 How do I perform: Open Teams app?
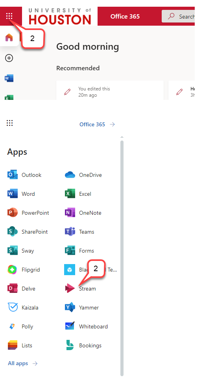tap(79, 232)
